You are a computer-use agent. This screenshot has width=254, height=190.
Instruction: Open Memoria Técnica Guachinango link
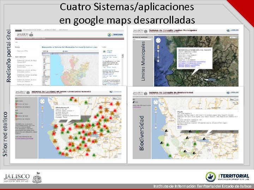click(189, 65)
